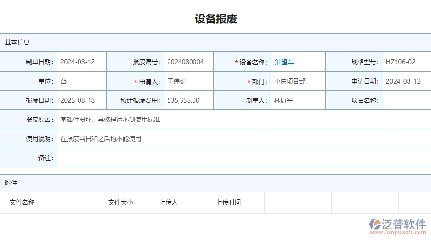Select the 报废编号 field 2024080004

(x=188, y=62)
